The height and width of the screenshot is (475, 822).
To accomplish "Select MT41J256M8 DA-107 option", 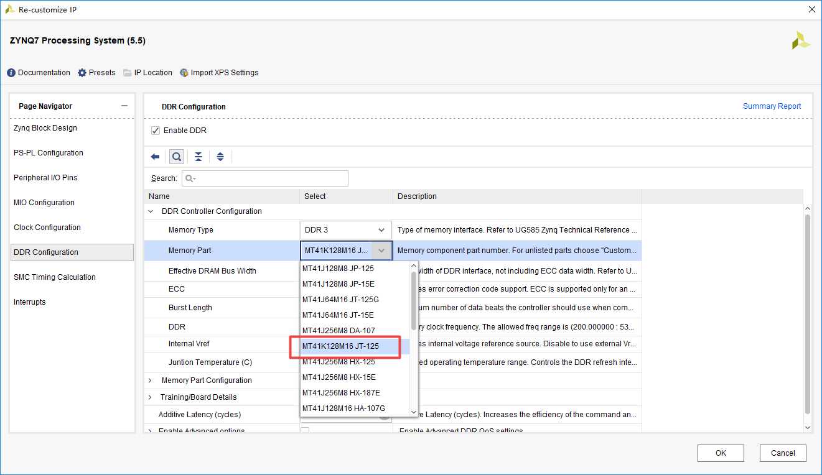I will point(355,331).
